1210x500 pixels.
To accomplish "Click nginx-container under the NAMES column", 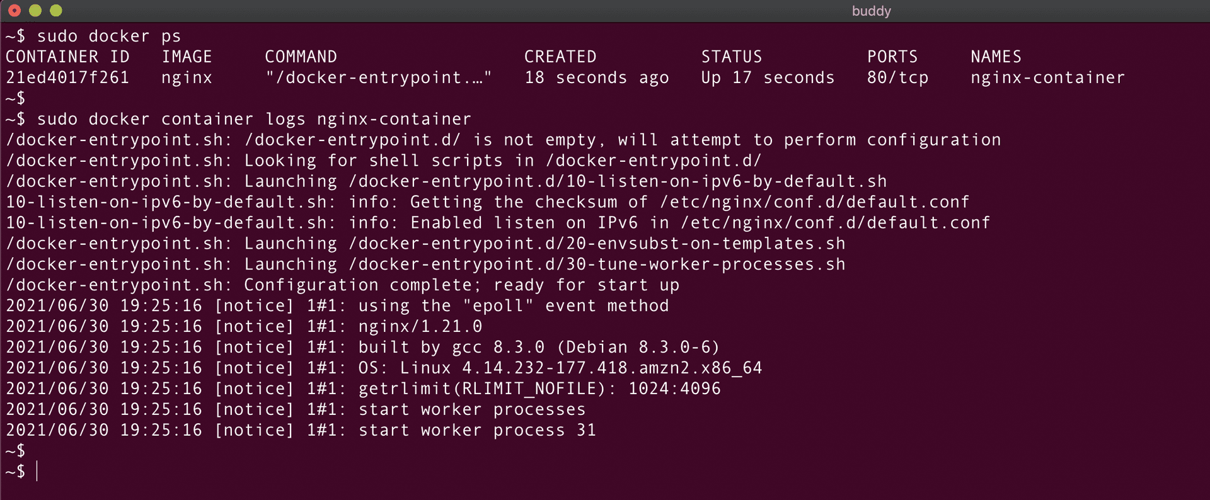I will click(1047, 77).
